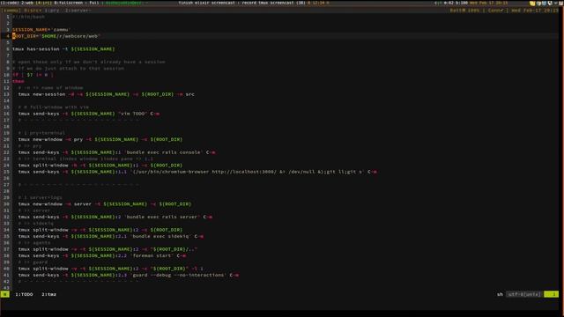Click the 'tmux new-window -n server' line

pyautogui.click(x=105, y=204)
